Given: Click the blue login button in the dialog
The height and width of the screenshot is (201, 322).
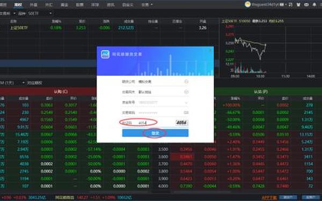Looking at the screenshot, I should [x=155, y=133].
